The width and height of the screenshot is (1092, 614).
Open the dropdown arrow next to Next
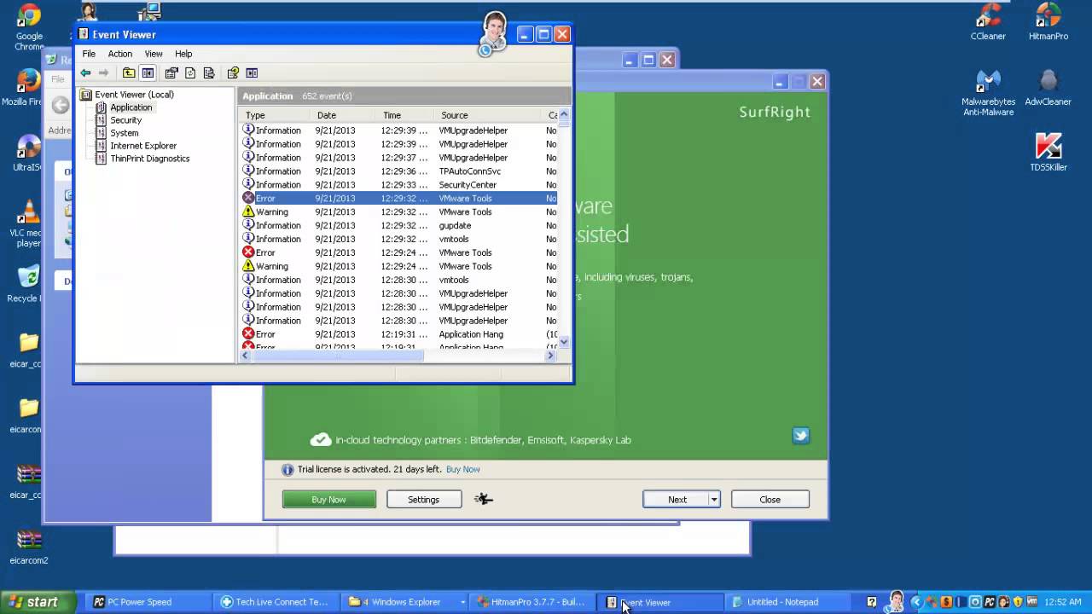coord(714,500)
